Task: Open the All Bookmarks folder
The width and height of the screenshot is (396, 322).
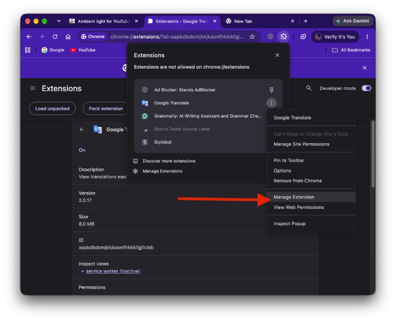Action: pyautogui.click(x=351, y=50)
